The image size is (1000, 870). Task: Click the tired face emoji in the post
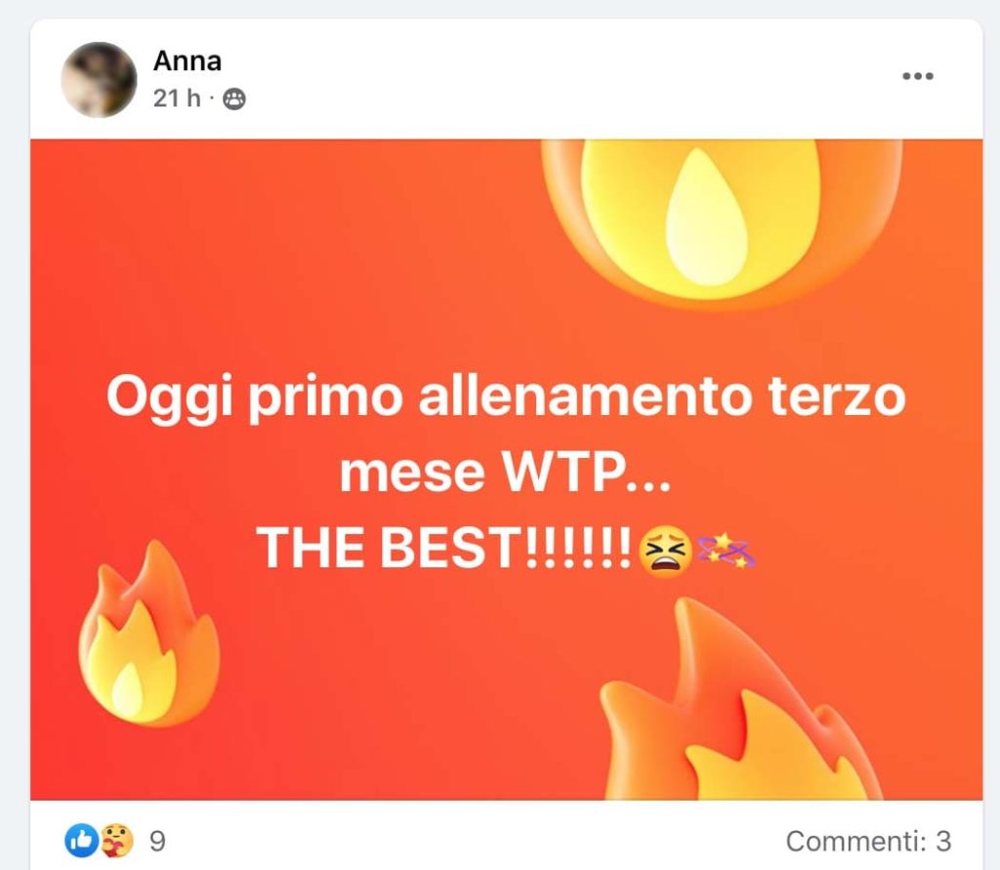click(665, 551)
